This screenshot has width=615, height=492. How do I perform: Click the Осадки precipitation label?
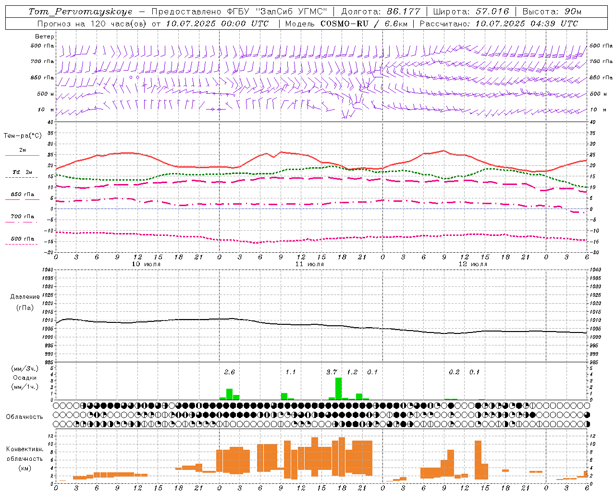click(x=25, y=378)
